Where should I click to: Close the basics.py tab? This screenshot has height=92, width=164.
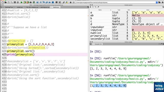[x=51, y=7]
